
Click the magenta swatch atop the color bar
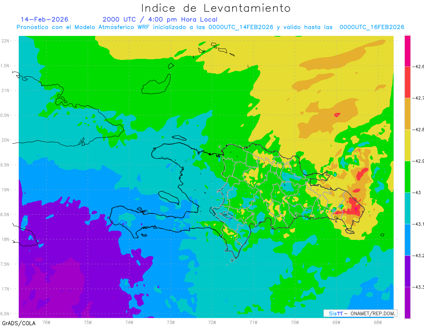(407, 50)
